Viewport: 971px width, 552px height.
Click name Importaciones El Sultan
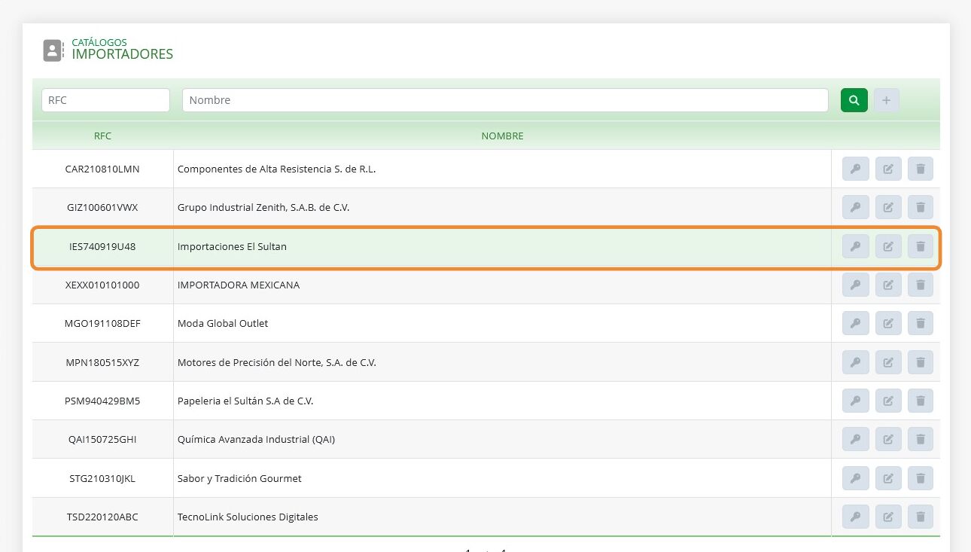(x=232, y=246)
